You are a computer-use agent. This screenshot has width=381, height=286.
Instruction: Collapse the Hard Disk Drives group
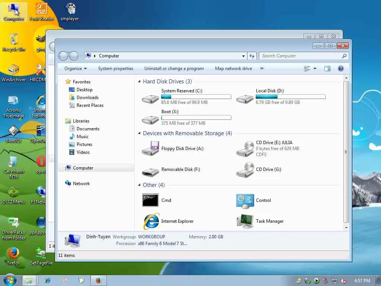click(139, 82)
